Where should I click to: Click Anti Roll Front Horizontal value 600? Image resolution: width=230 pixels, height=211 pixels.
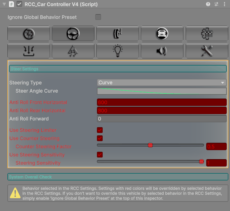point(162,102)
